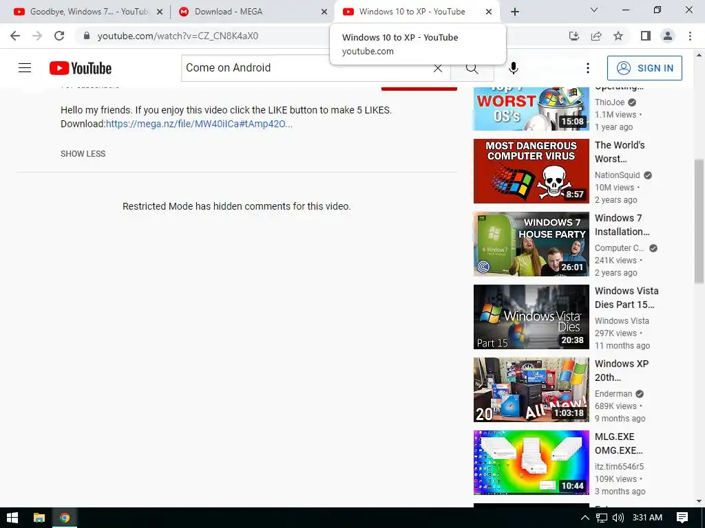Image resolution: width=705 pixels, height=528 pixels.
Task: Visit itz.tim6546r5 channel name
Action: [619, 467]
